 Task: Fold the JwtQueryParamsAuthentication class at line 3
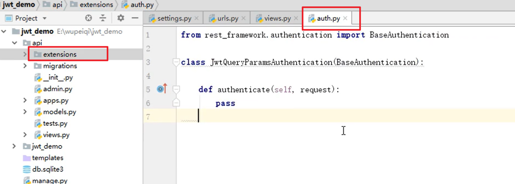click(x=176, y=62)
